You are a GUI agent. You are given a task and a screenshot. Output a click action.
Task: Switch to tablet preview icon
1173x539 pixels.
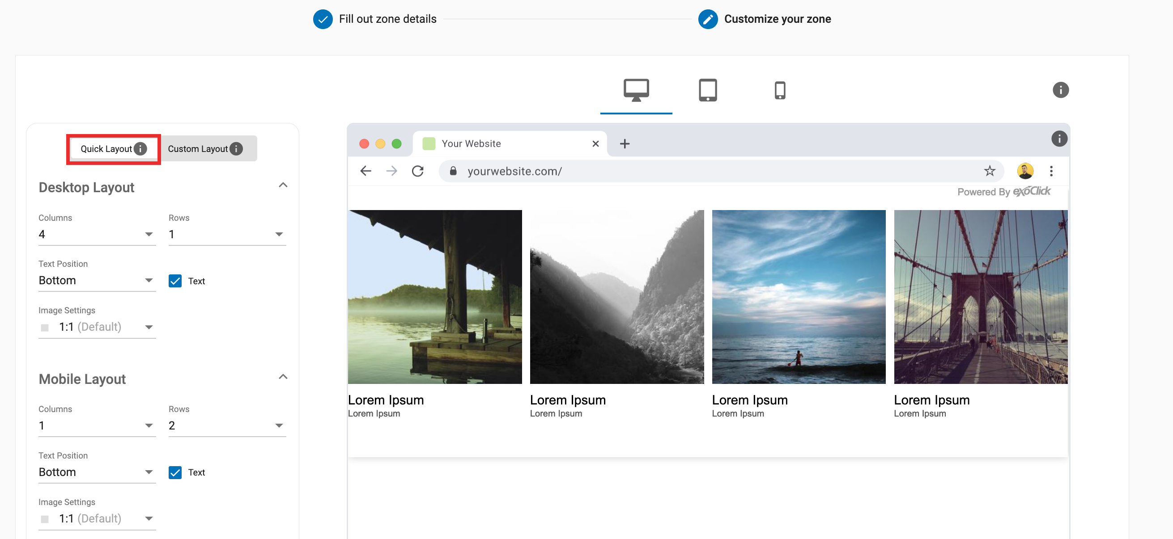[708, 90]
